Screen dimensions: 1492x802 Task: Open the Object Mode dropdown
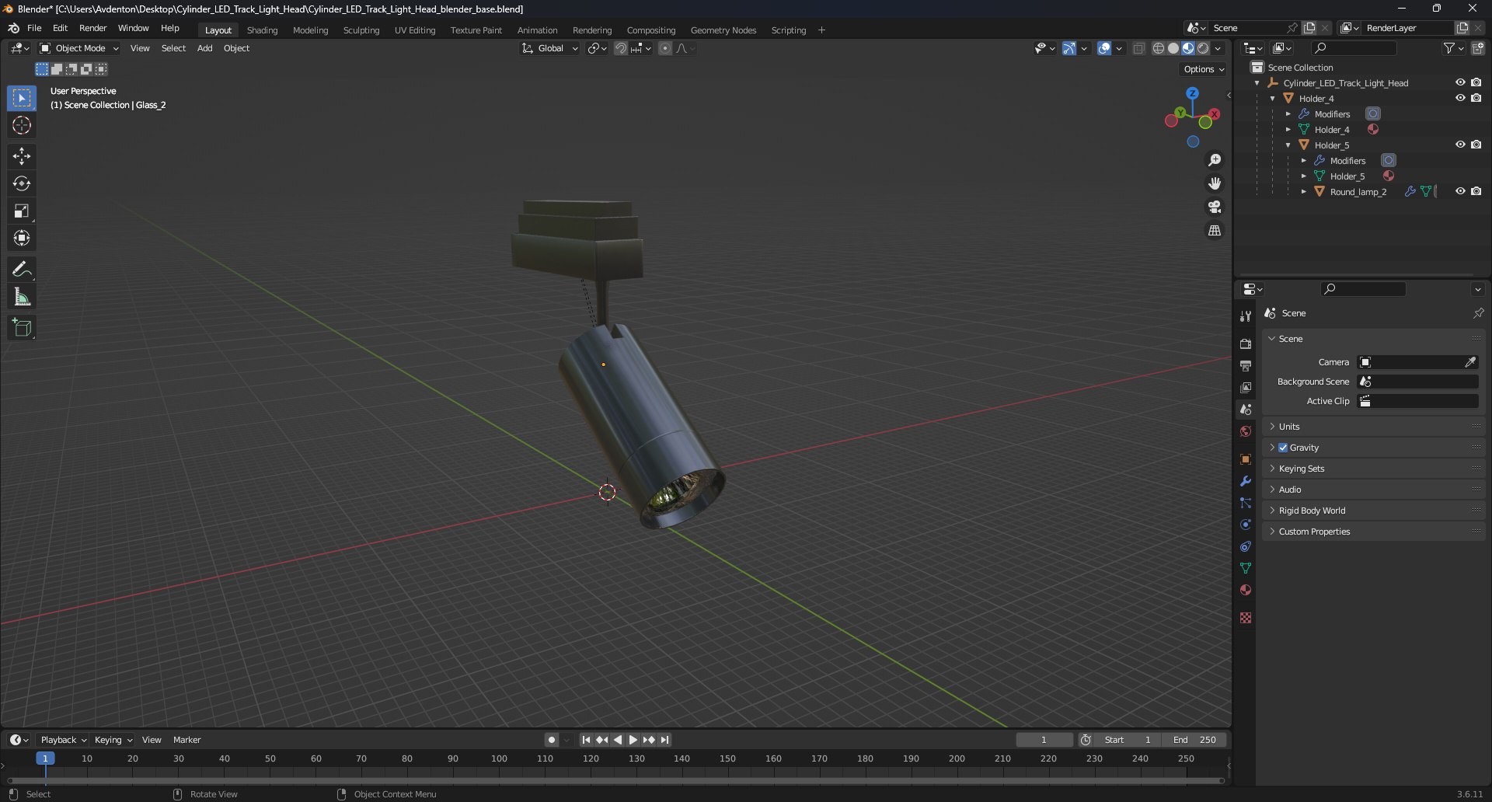coord(79,48)
